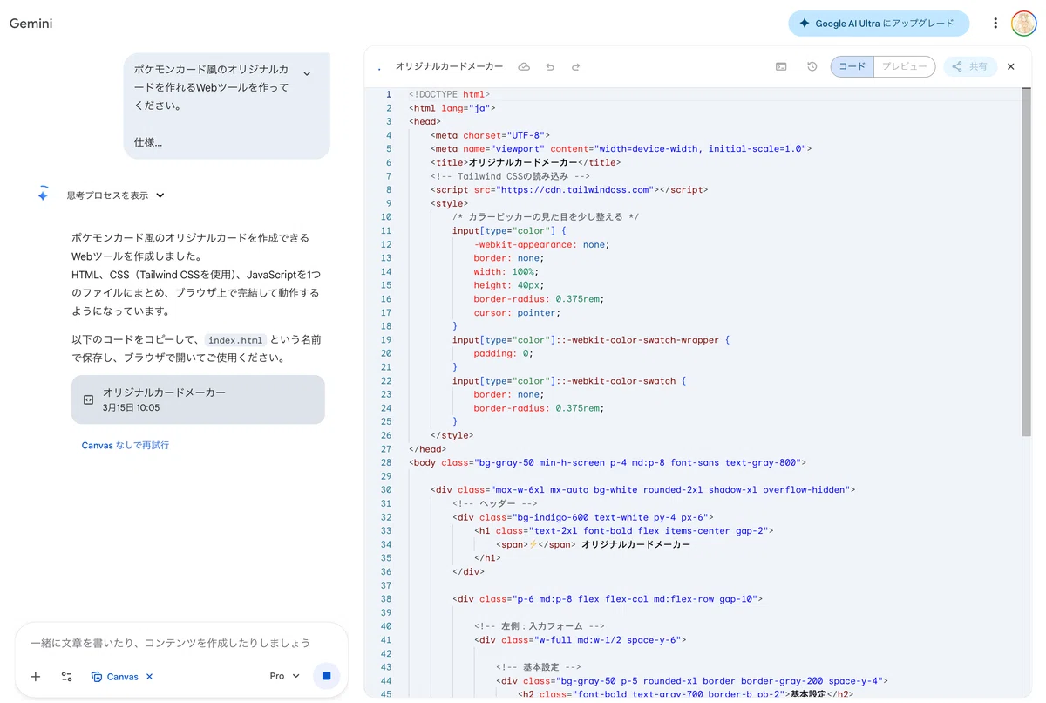Image resolution: width=1046 pixels, height=703 pixels.
Task: Switch to the コード view
Action: pos(852,66)
